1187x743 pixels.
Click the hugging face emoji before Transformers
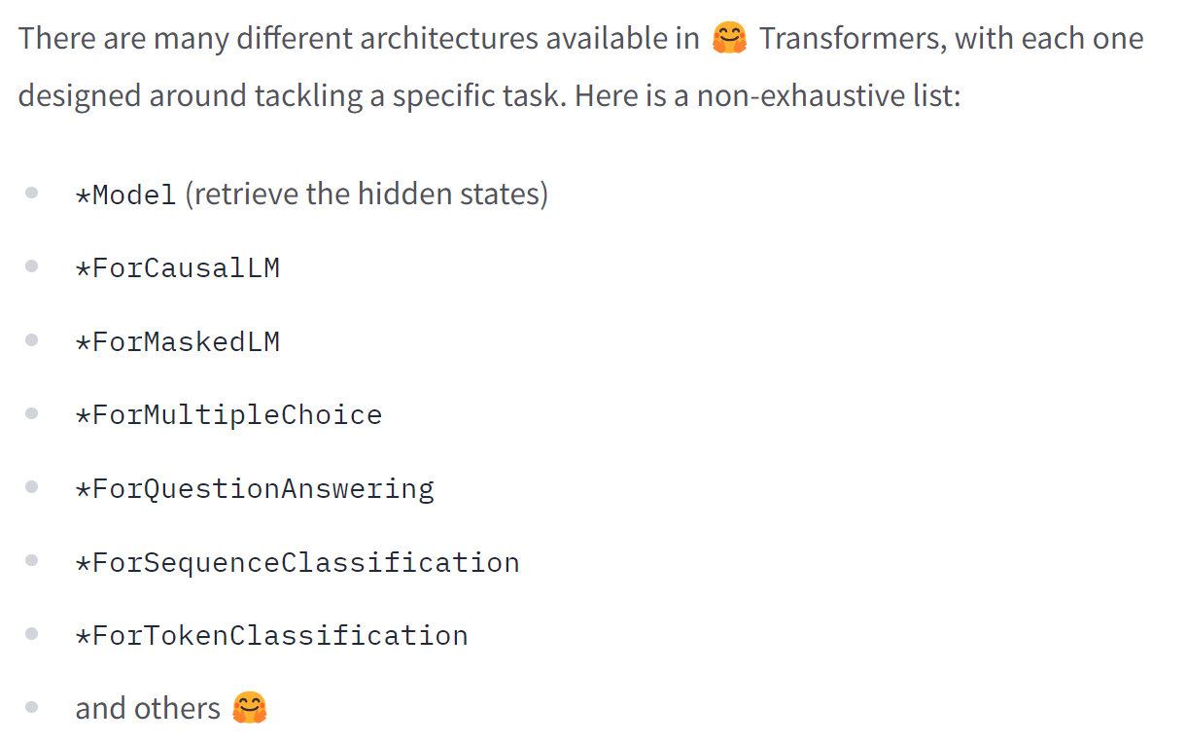(729, 39)
